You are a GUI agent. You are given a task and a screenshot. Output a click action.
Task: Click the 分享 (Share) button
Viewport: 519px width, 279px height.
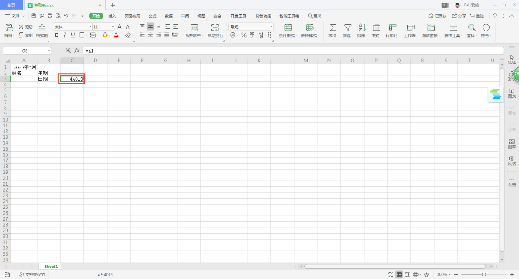(x=459, y=16)
